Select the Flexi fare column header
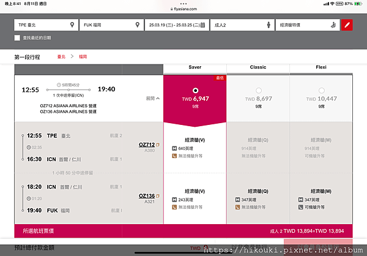 click(321, 69)
